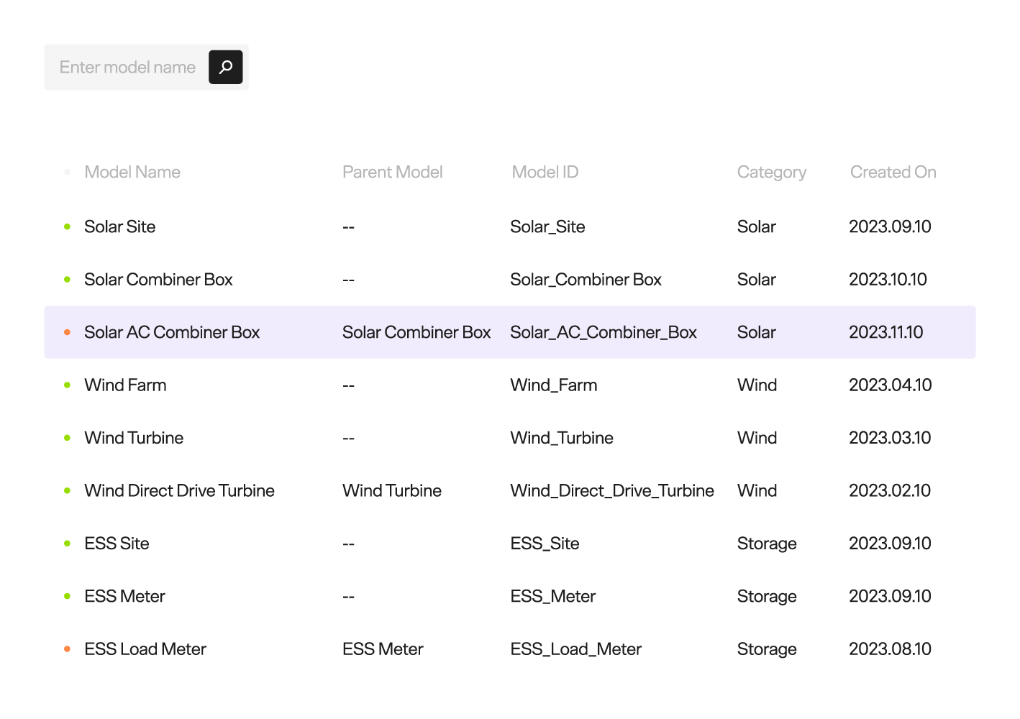Click the parent model link Wind Turbine
The image size is (1020, 719).
(x=392, y=490)
